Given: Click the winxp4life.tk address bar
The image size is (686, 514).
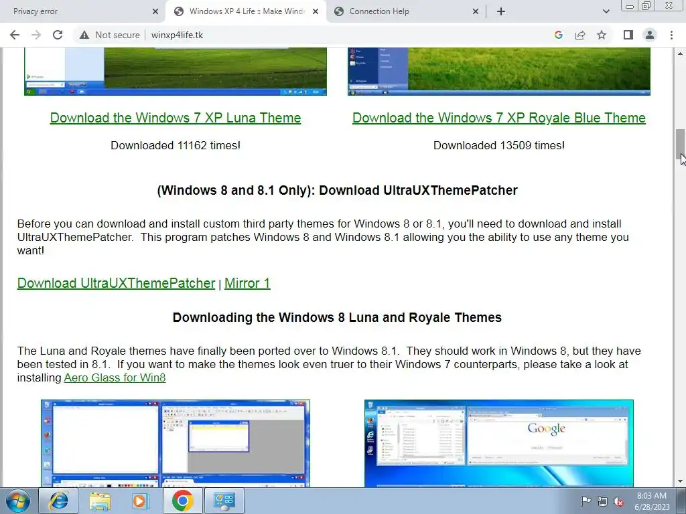Looking at the screenshot, I should coord(177,35).
